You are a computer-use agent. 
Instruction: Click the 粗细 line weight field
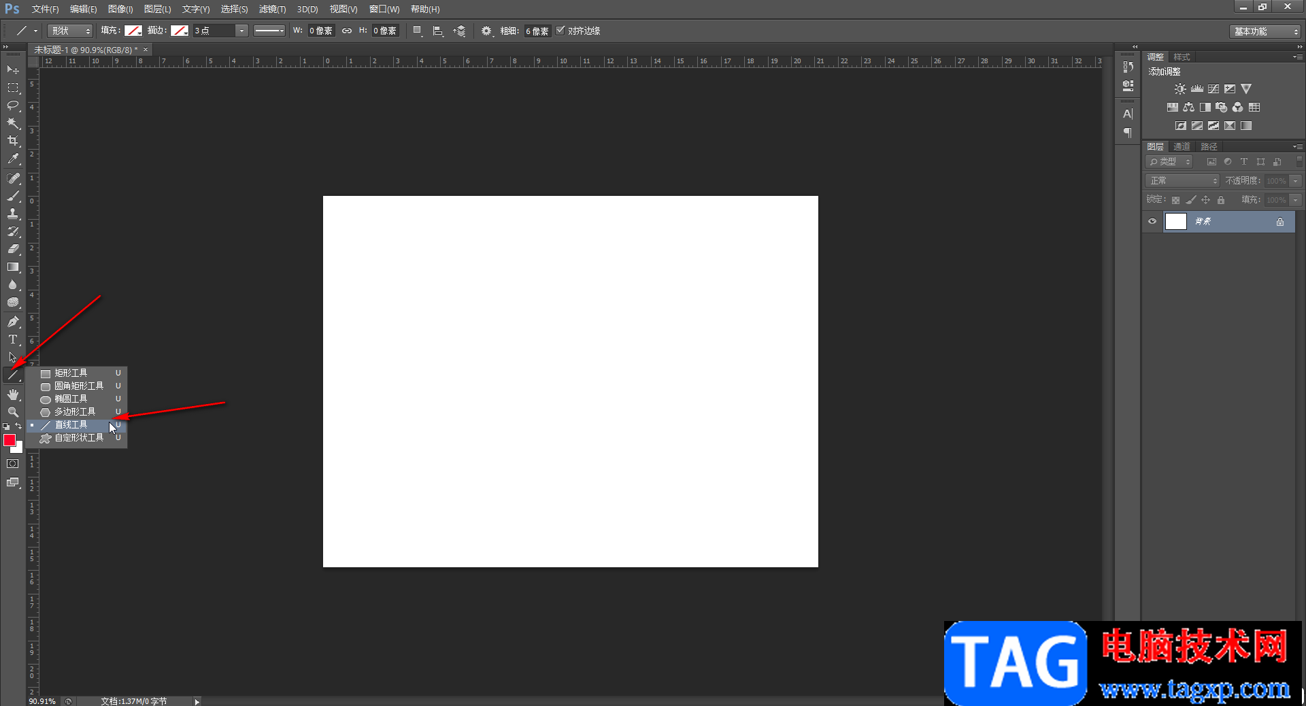coord(537,31)
